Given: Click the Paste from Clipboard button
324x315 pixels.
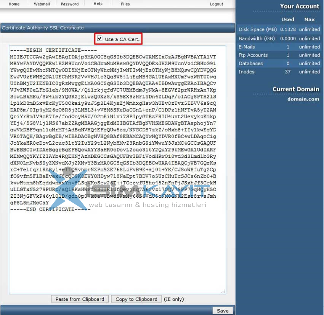Looking at the screenshot, I should [x=80, y=299].
